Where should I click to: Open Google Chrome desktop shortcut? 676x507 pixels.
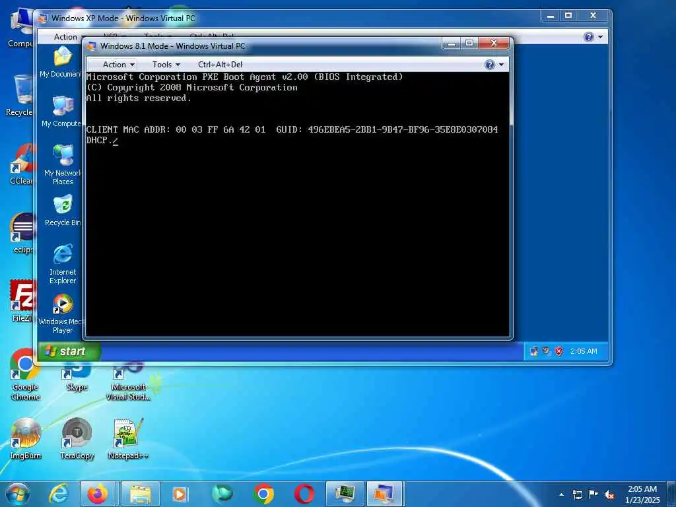(25, 375)
